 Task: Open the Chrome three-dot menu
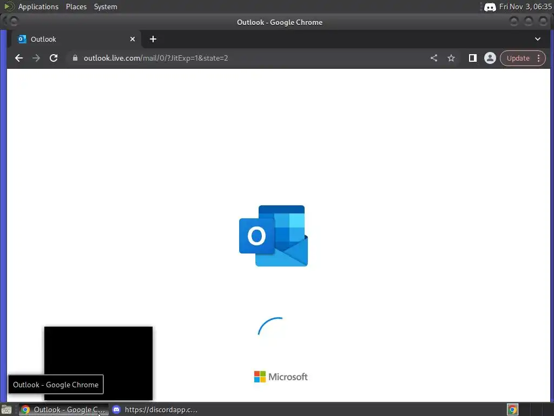coord(539,58)
